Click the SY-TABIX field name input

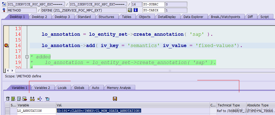click(x=153, y=10)
